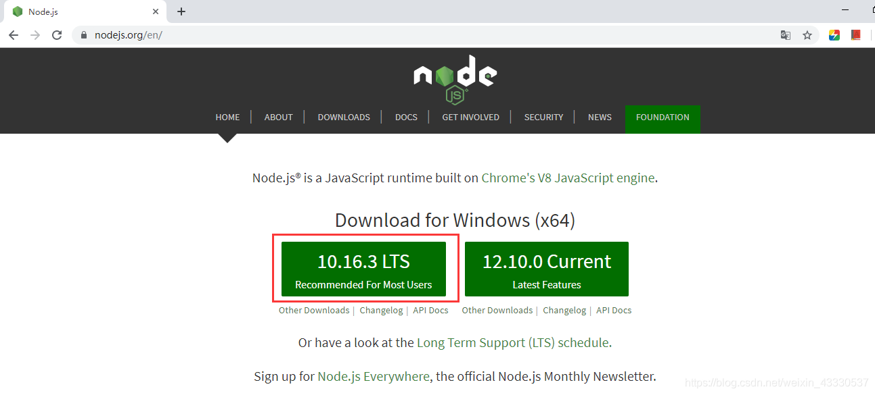Open DOWNLOADS in the navigation menu
This screenshot has height=395, width=875.
tap(344, 117)
